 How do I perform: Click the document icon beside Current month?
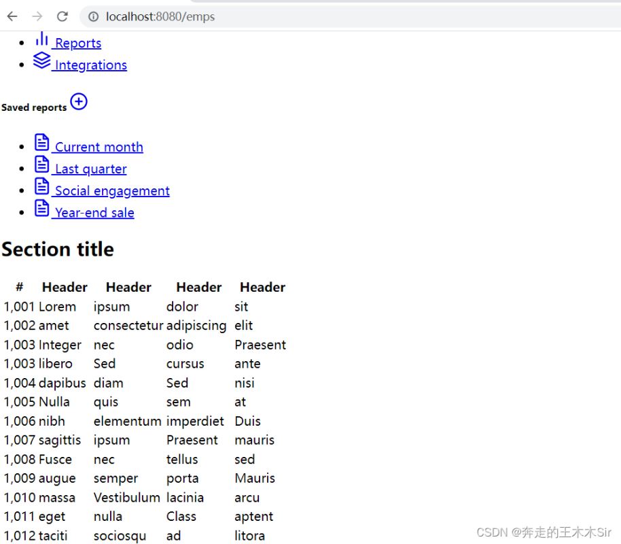point(42,143)
